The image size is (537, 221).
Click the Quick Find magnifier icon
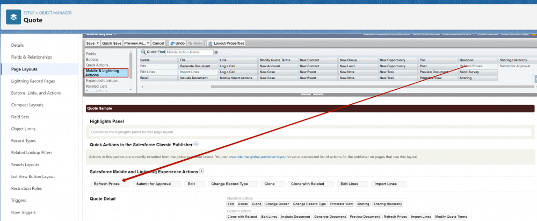[143, 52]
